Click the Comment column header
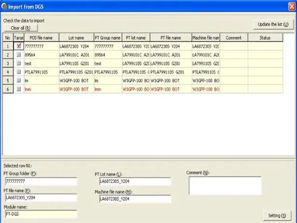 [x=234, y=38]
